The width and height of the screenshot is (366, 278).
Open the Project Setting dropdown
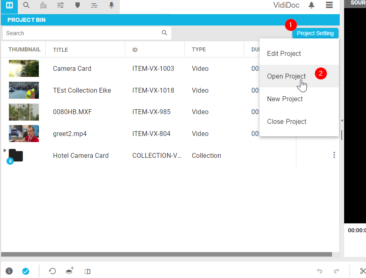coord(315,33)
